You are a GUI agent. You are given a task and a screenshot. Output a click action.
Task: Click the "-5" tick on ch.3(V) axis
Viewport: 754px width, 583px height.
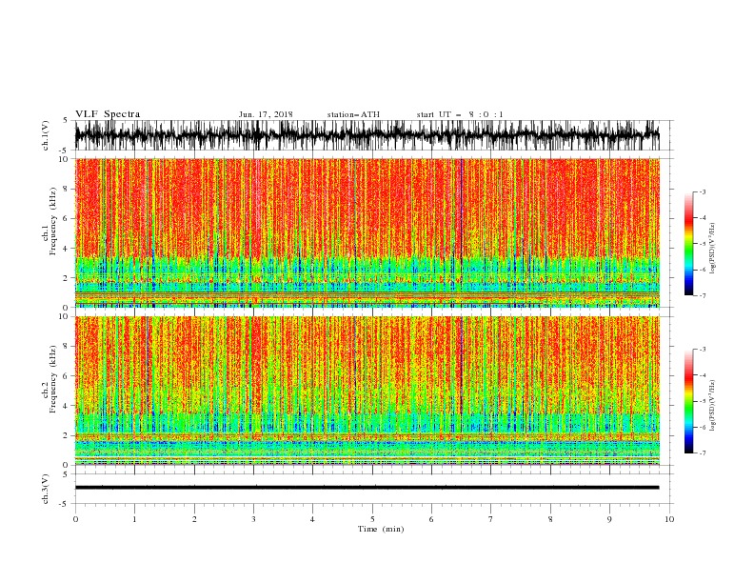pyautogui.click(x=65, y=504)
